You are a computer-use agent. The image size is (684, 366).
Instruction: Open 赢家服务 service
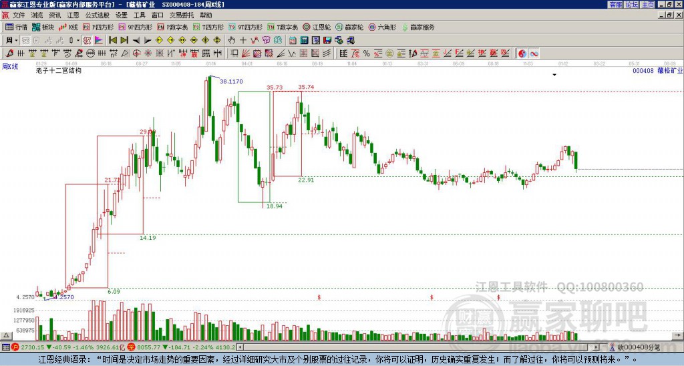[418, 27]
